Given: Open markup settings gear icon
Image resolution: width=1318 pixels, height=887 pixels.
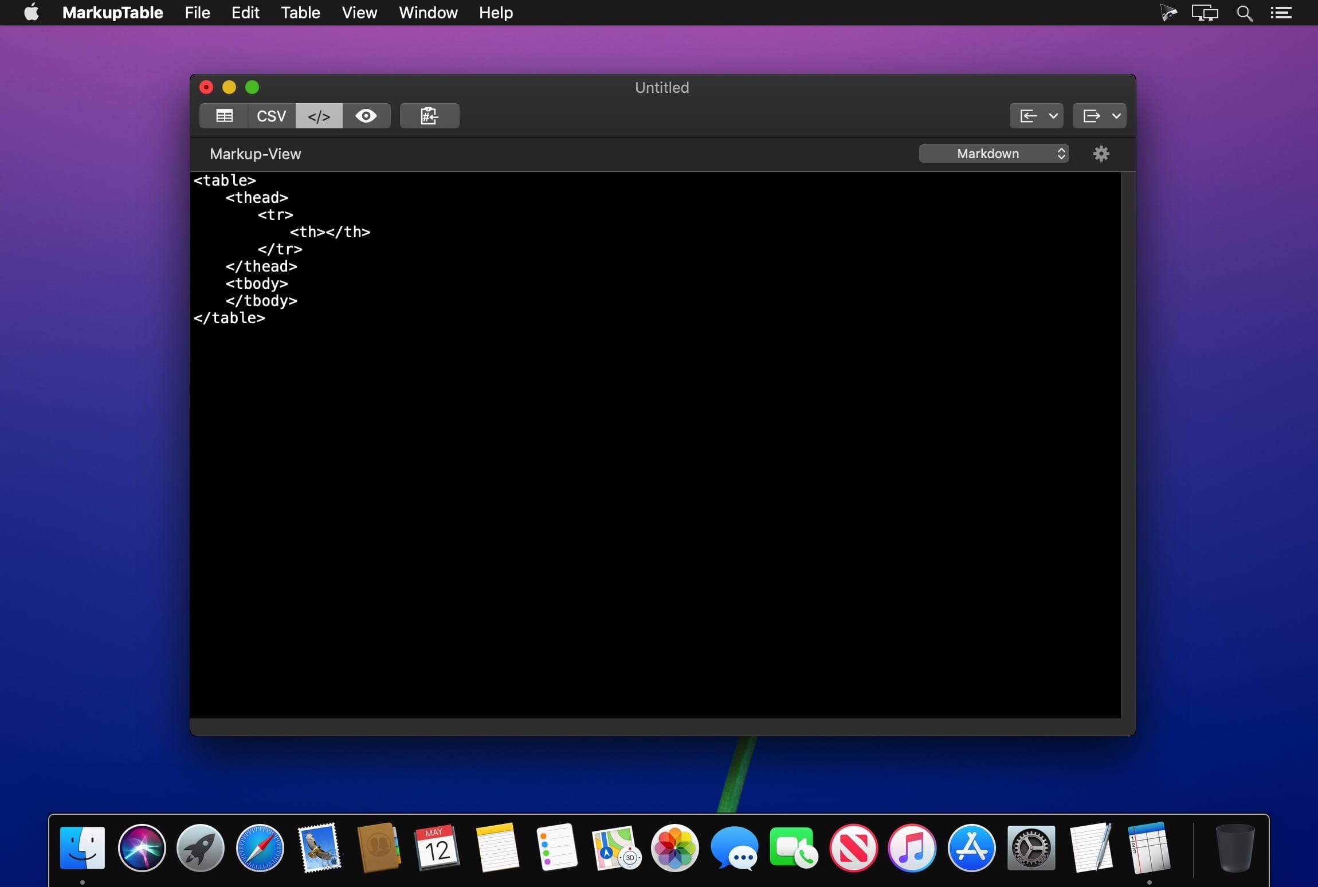Looking at the screenshot, I should click(x=1101, y=154).
